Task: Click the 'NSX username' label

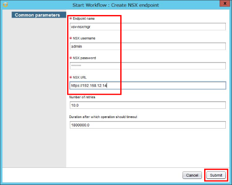Action: coord(84,38)
